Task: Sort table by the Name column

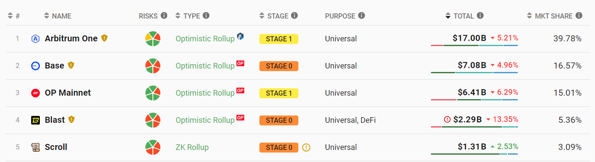Action: 58,16
